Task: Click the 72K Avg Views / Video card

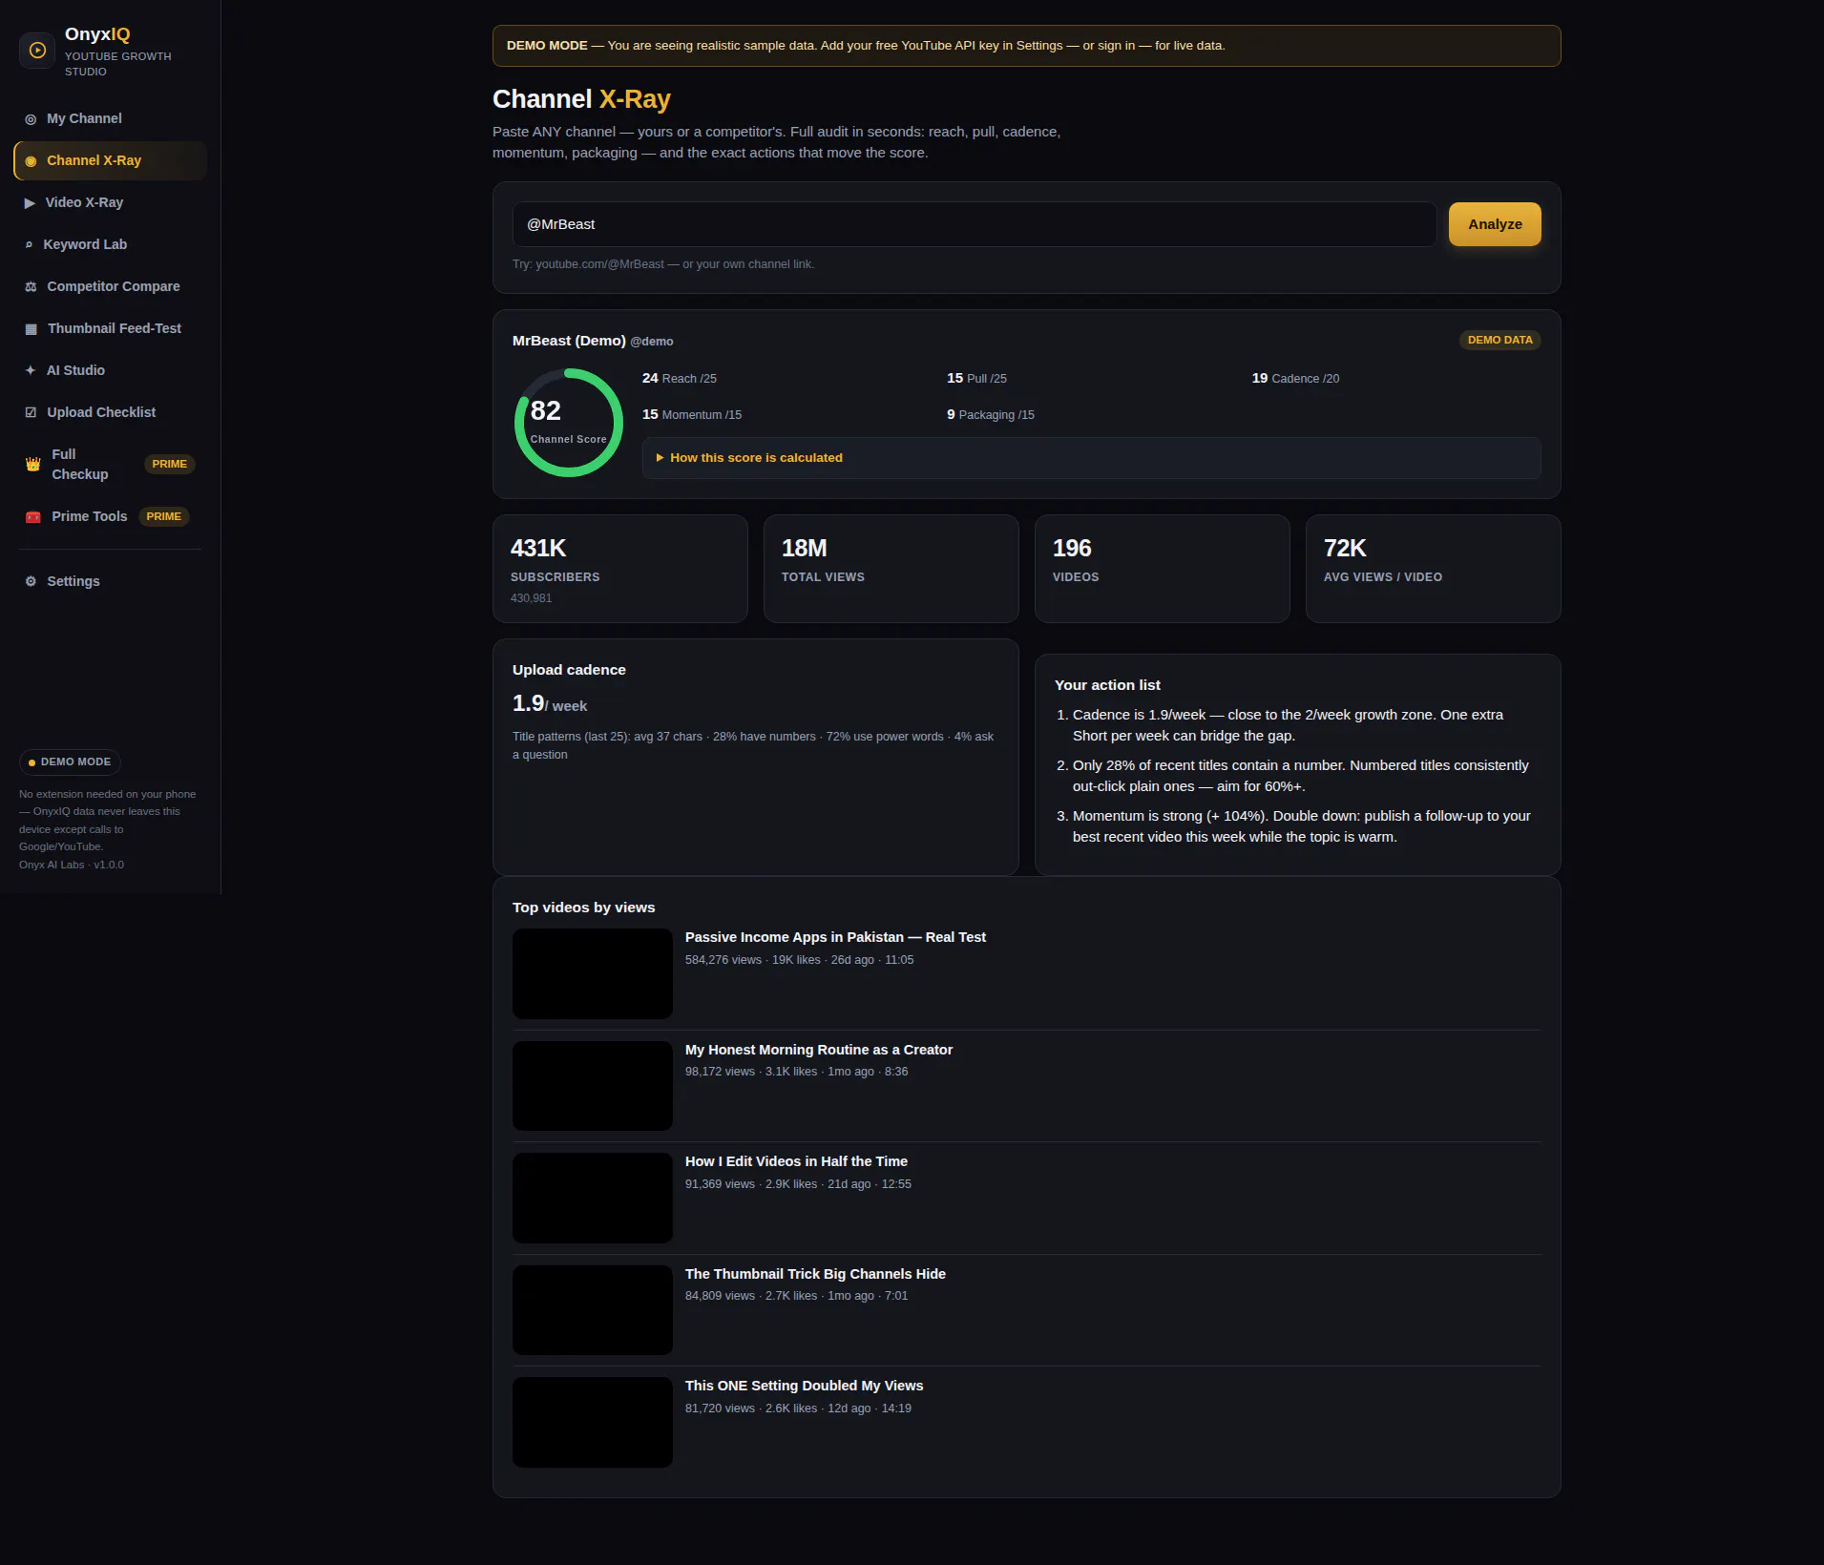Action: pos(1433,569)
